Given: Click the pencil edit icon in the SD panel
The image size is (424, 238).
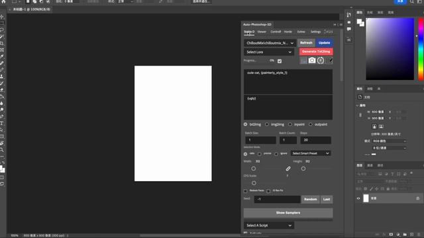Looking at the screenshot, I should coord(329,60).
